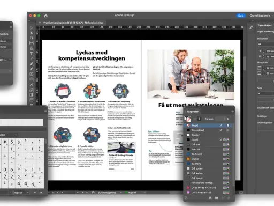This screenshot has width=274, height=206.
Task: Zoom out glyph grid with small mountains icon
Action: click(x=35, y=193)
